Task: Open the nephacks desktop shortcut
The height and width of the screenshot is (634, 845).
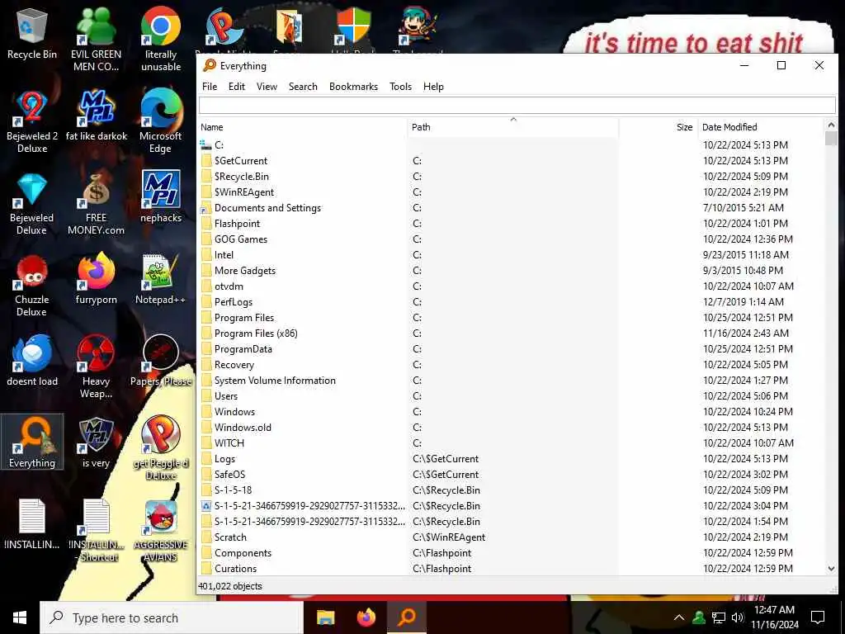Action: coord(161,197)
